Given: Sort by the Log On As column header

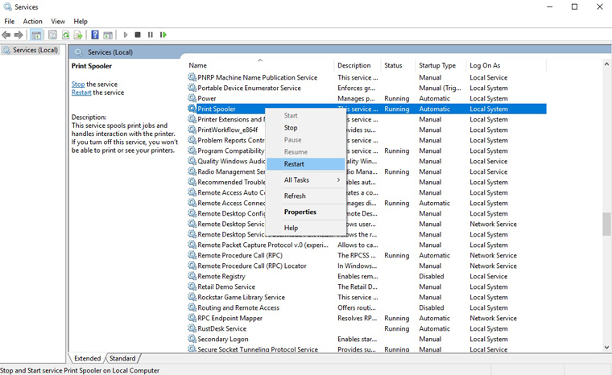Looking at the screenshot, I should click(506, 65).
